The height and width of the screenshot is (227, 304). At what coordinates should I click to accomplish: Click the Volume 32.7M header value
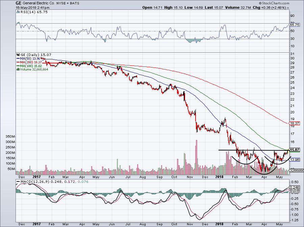[x=238, y=7]
